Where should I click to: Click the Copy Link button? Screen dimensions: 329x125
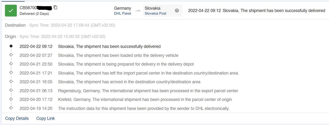(45, 118)
